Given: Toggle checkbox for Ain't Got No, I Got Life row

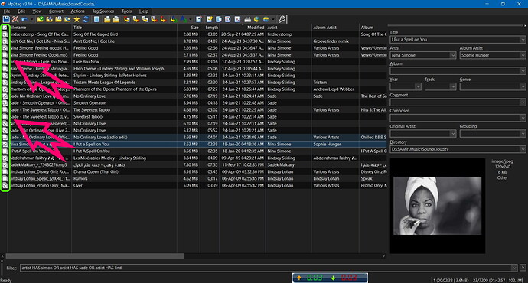Looking at the screenshot, I should (x=5, y=41).
